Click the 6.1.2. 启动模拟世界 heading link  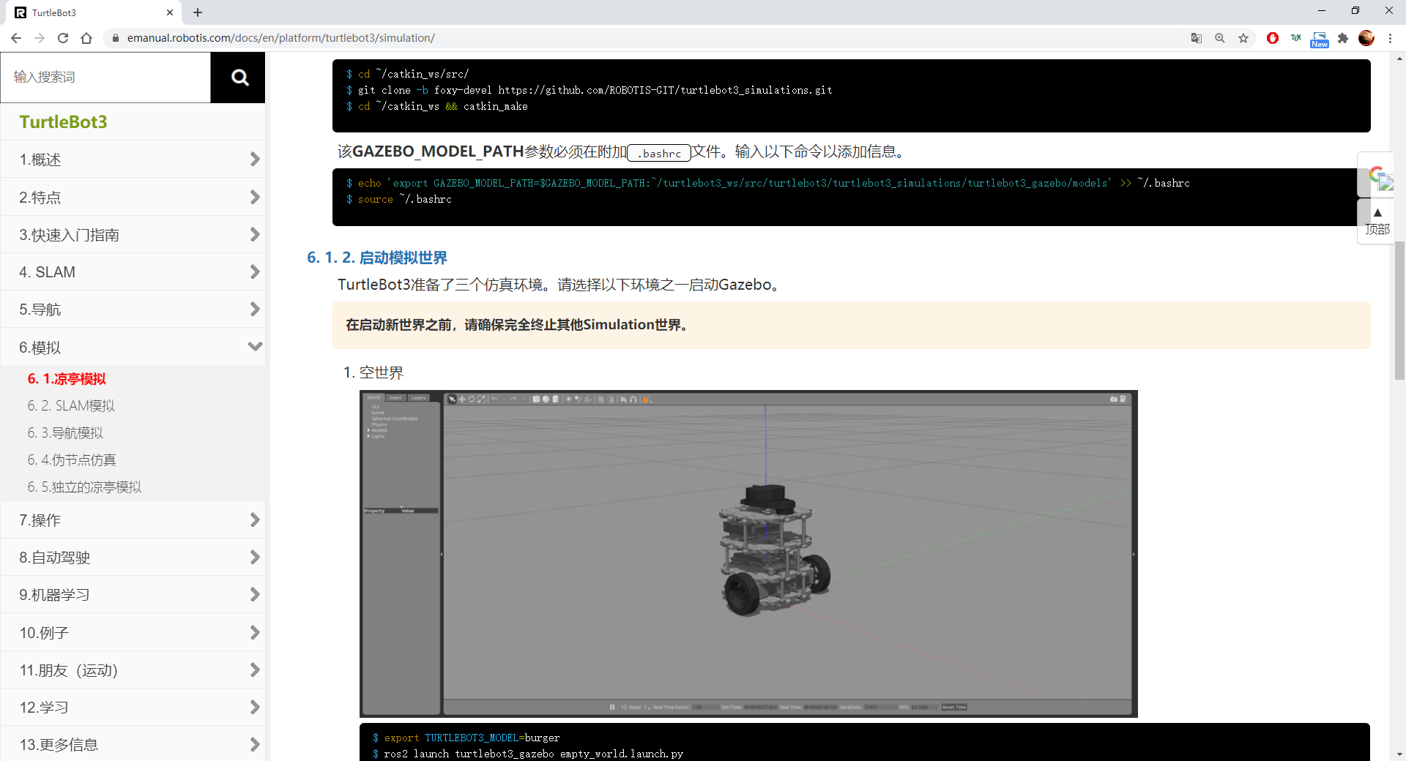(x=377, y=258)
